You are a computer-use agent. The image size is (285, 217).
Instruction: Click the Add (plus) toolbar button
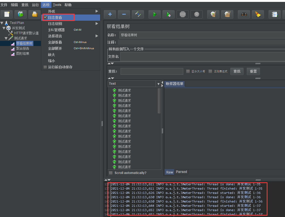point(110,14)
